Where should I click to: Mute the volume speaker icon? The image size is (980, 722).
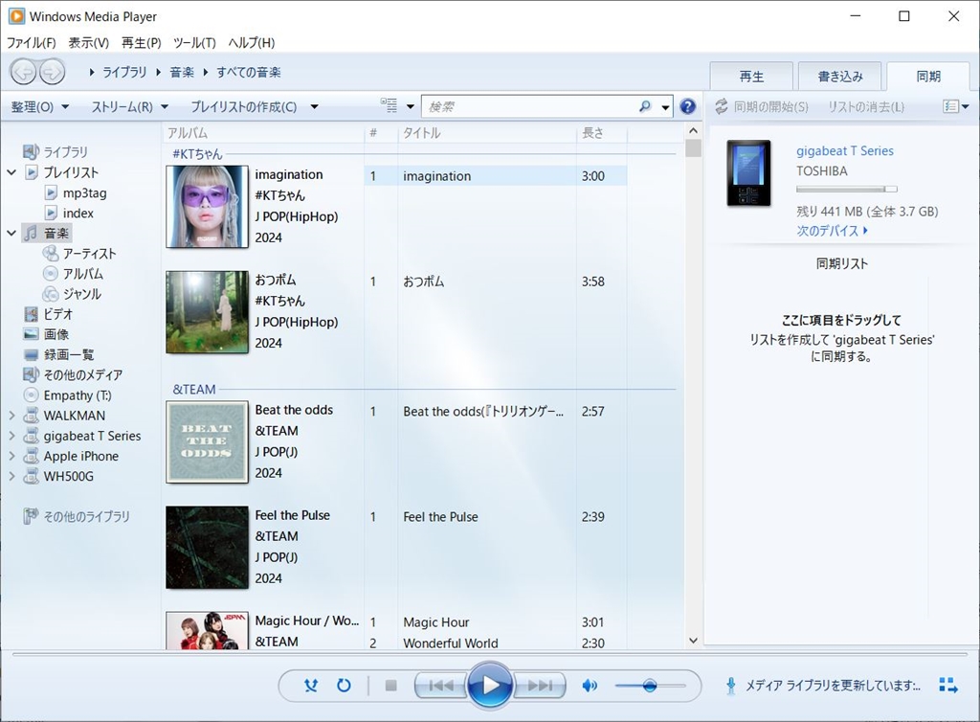(x=590, y=686)
